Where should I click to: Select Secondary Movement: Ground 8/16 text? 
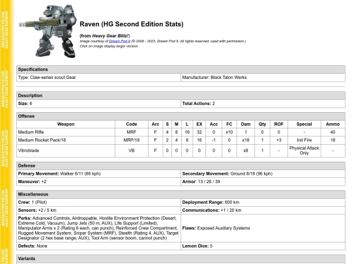coord(227,174)
